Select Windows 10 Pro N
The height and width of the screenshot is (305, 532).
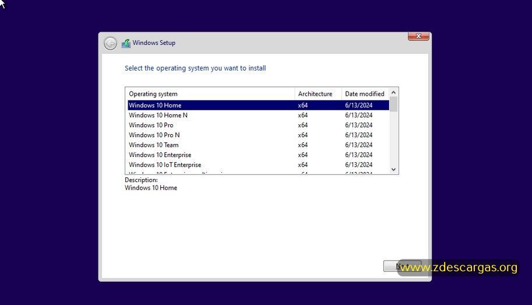pyautogui.click(x=258, y=135)
